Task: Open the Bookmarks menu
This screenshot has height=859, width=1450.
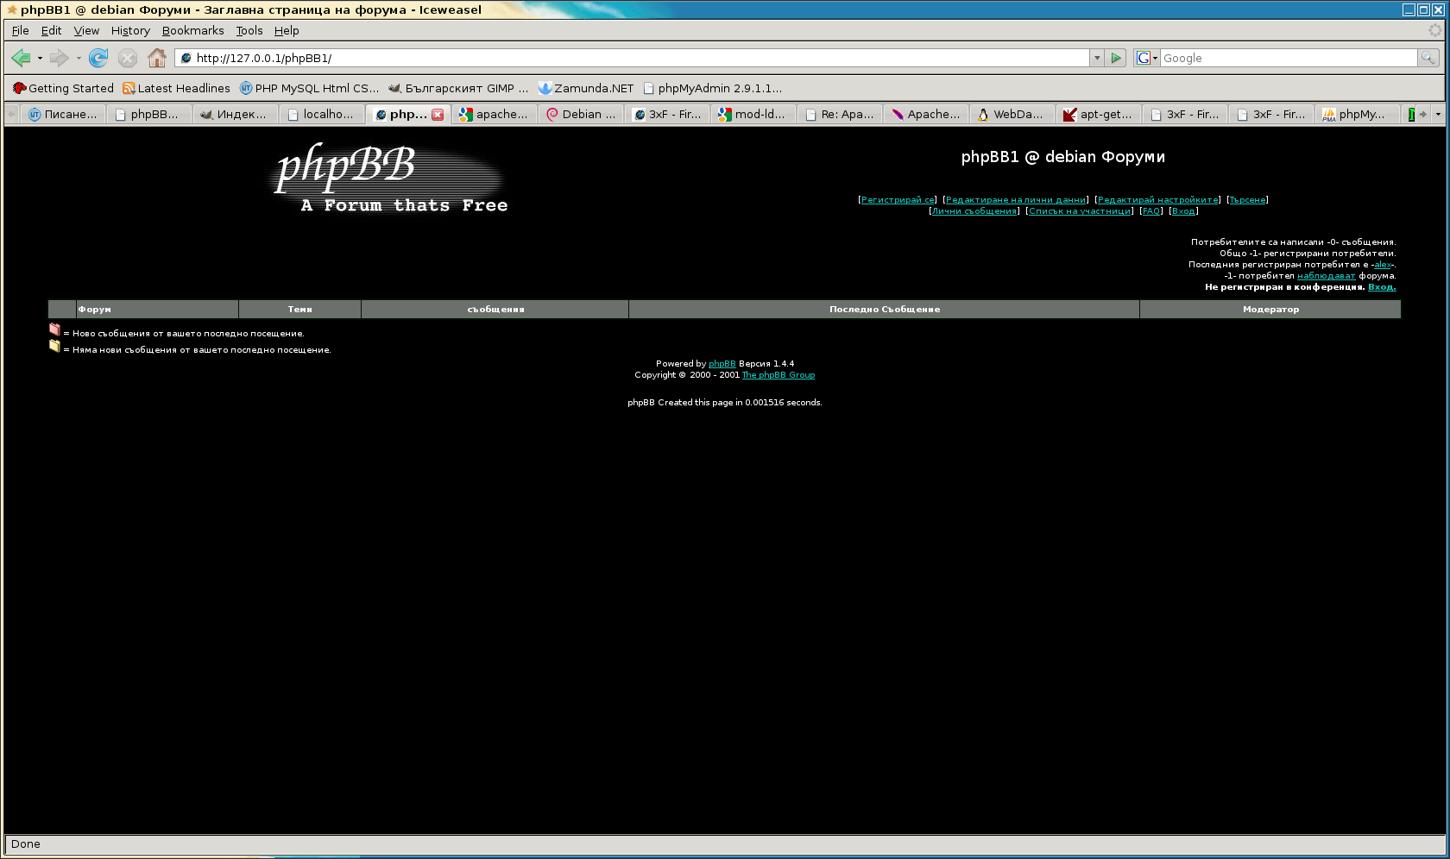Action: coord(193,30)
